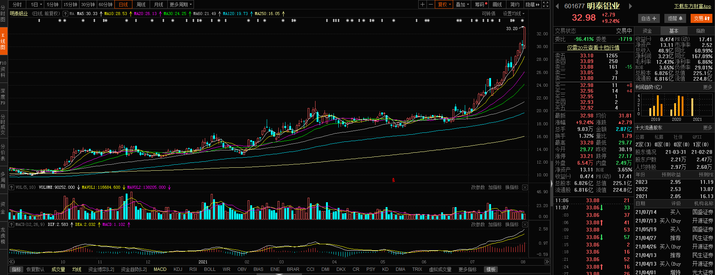Click the zoom in plus icon above chart
Viewport: 715px width, 275px height.
(x=423, y=5)
